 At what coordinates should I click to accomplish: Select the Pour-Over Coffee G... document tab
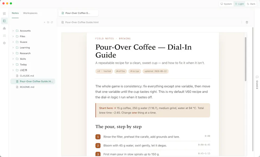coord(78,13)
